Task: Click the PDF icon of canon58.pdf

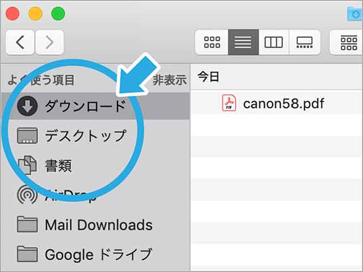Action: (x=229, y=103)
